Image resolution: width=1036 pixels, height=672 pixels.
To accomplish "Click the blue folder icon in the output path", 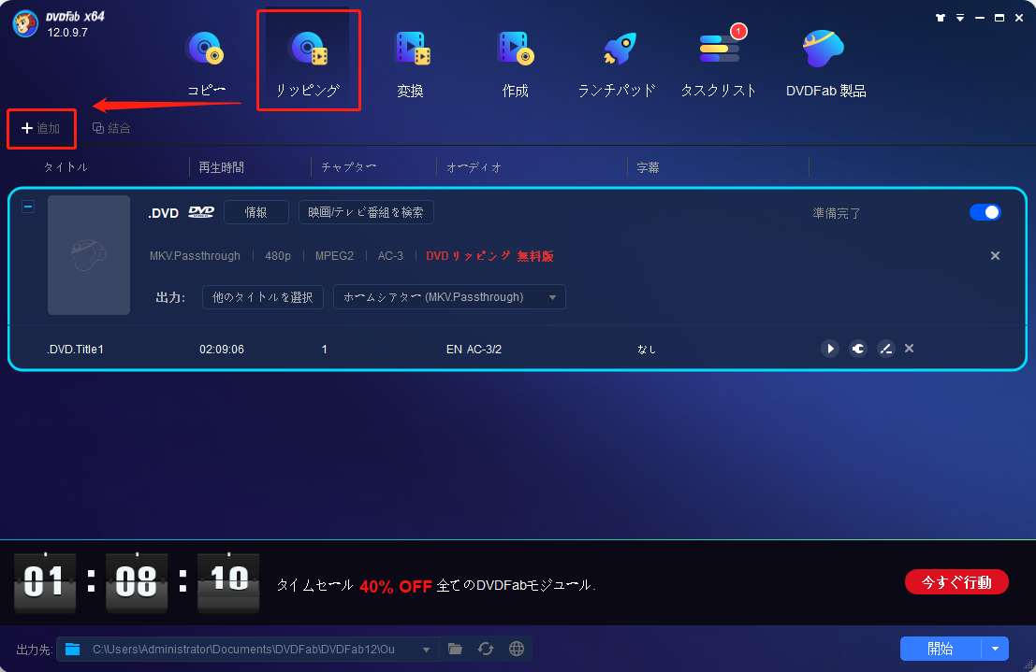I will click(x=73, y=650).
